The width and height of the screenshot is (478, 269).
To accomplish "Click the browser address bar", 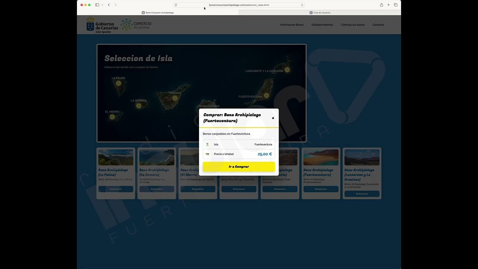I will point(239,5).
